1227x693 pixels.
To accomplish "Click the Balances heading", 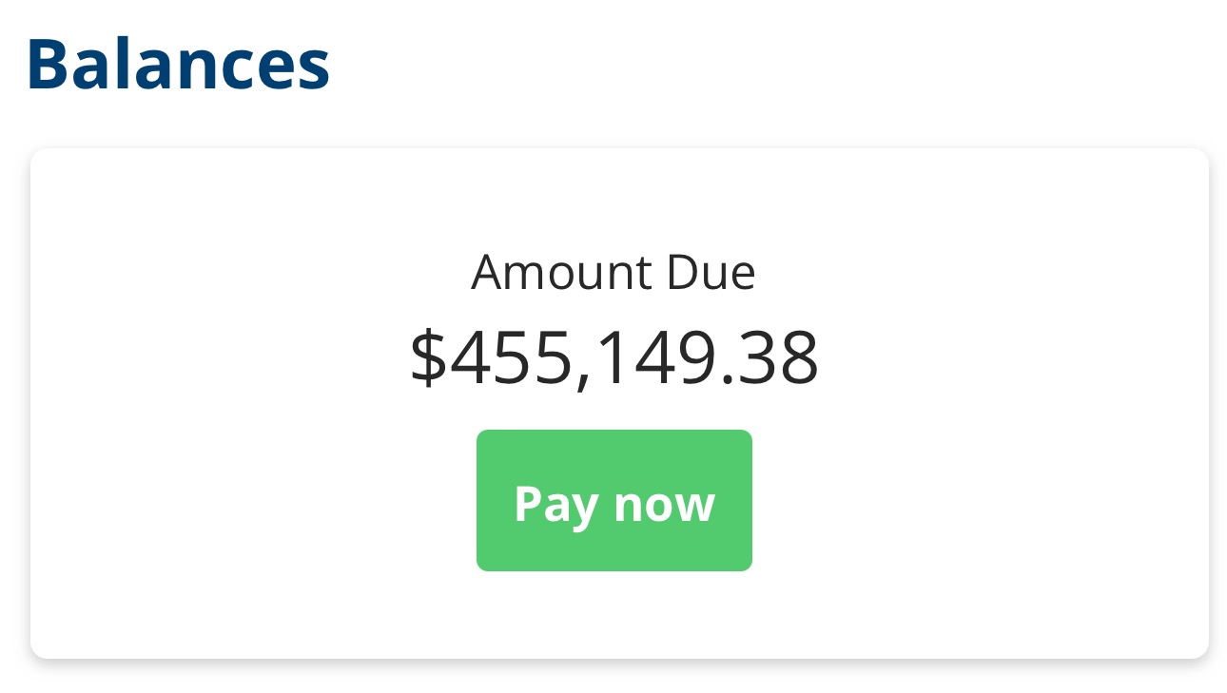I will (x=178, y=65).
